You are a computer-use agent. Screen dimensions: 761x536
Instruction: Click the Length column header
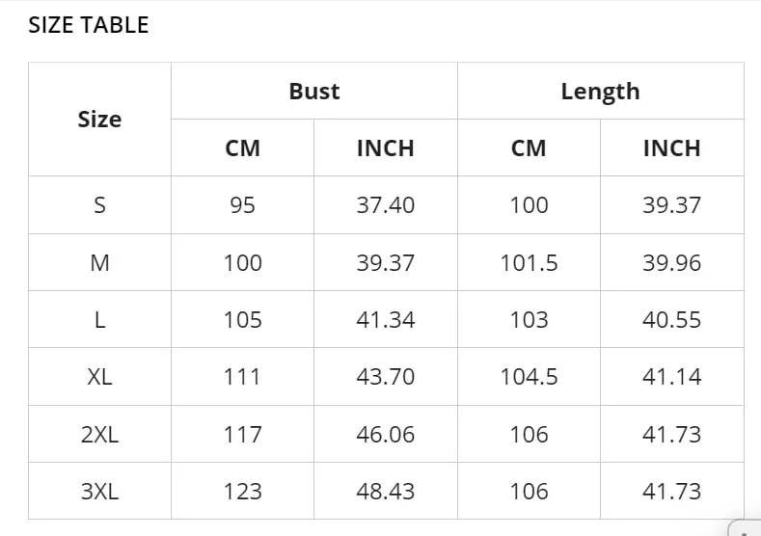coord(600,92)
